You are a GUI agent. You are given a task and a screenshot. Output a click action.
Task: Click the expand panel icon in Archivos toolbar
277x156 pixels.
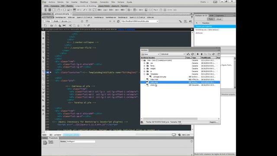pos(219,54)
